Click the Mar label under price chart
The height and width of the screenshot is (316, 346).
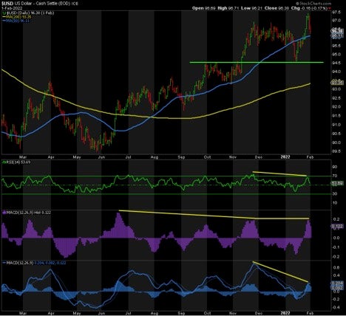pyautogui.click(x=23, y=157)
